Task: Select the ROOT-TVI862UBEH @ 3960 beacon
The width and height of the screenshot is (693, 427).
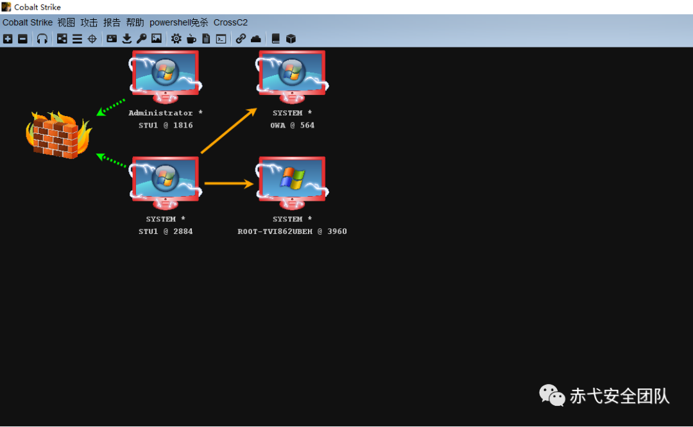Action: coord(292,182)
